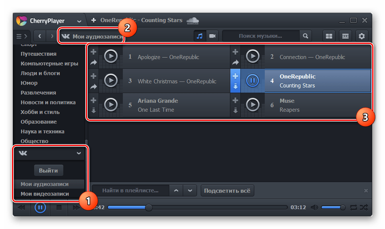Viewport: 385px width, 229px height.
Task: Share Connection track arrow icon
Action: pos(236,63)
